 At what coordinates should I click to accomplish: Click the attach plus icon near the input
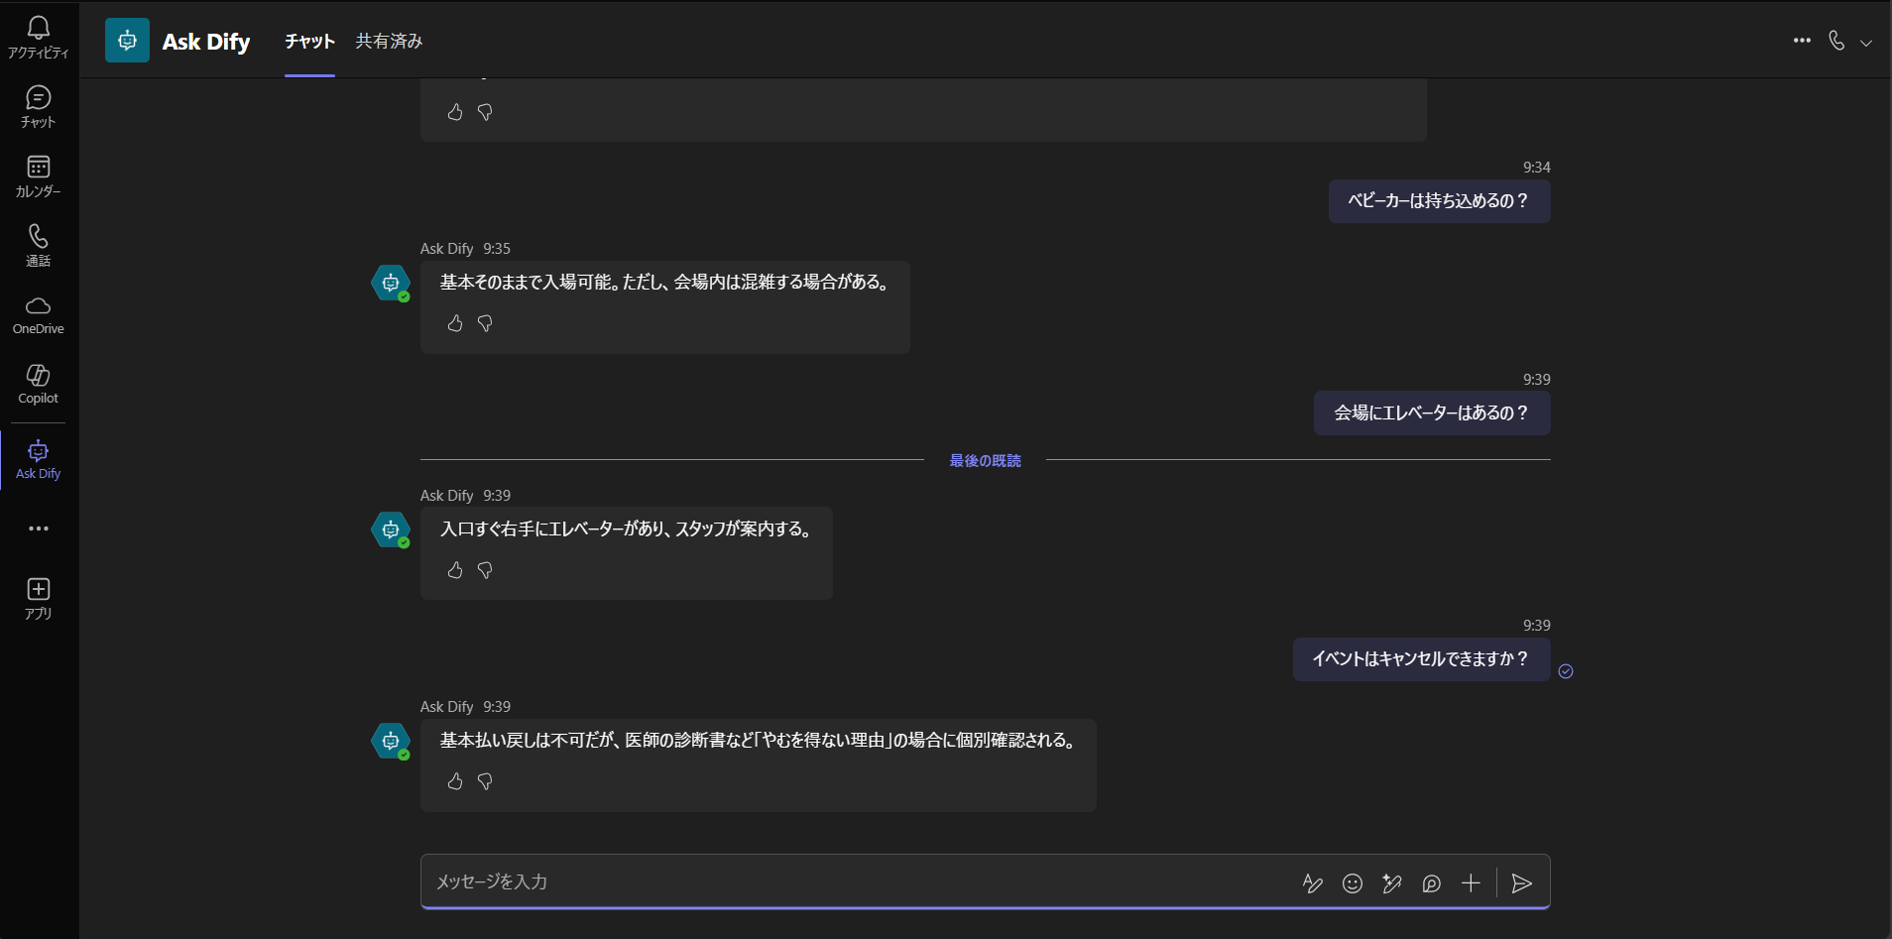pos(1471,882)
